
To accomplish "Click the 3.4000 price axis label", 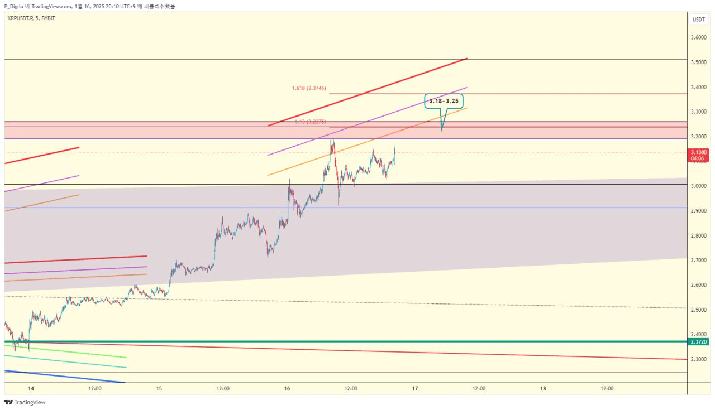I will 699,87.
